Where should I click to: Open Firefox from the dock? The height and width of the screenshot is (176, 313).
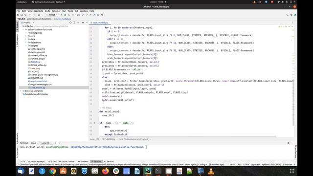[106, 171]
